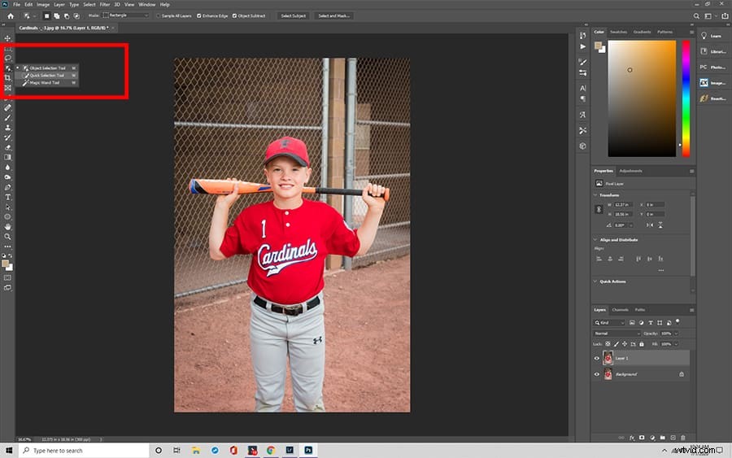Open the Libraries panel button

pos(712,51)
